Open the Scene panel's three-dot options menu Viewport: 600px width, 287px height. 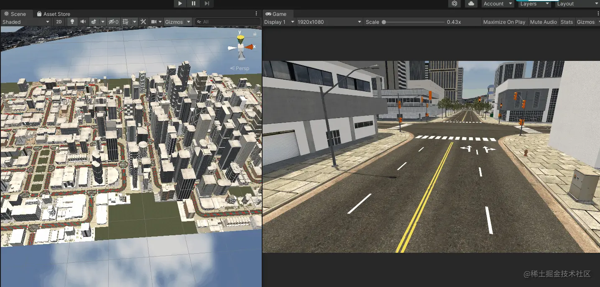257,14
